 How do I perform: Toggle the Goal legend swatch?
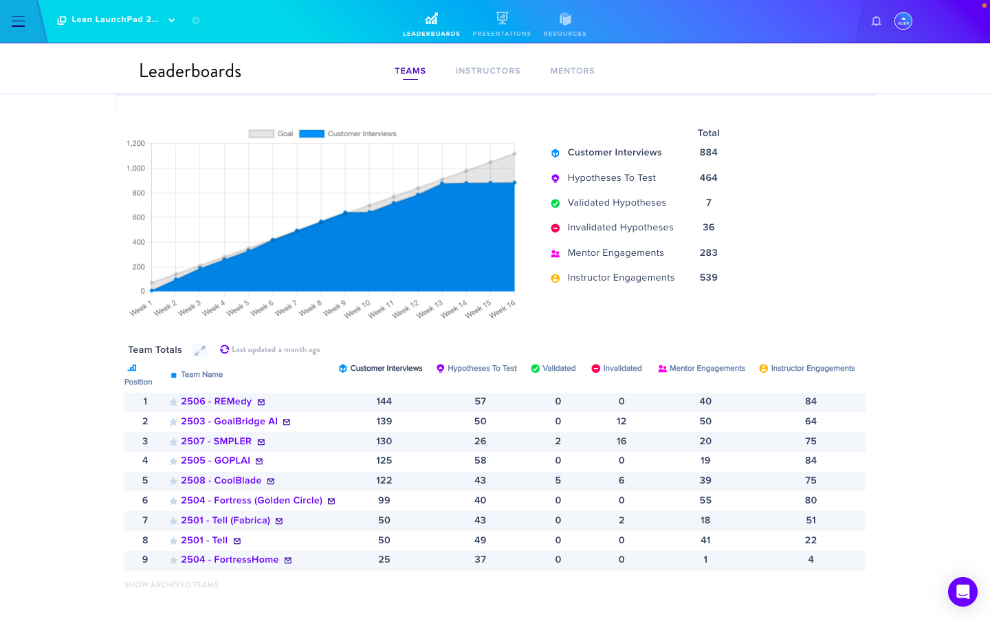(x=261, y=133)
